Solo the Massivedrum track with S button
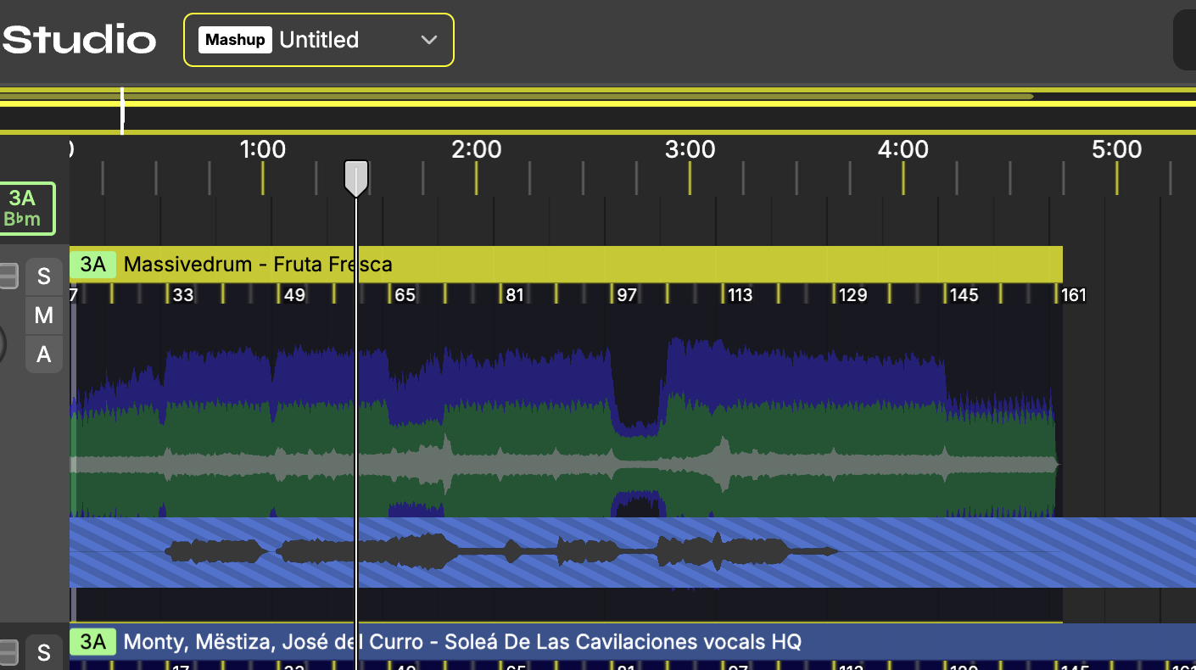This screenshot has width=1196, height=670. click(43, 276)
